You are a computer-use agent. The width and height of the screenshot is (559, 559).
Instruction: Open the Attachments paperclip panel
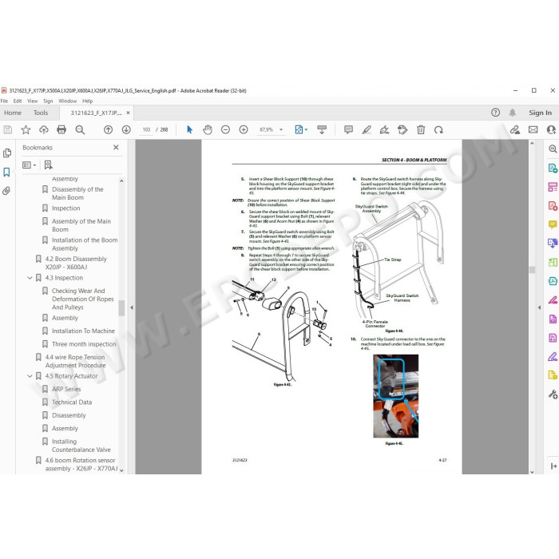coord(6,191)
